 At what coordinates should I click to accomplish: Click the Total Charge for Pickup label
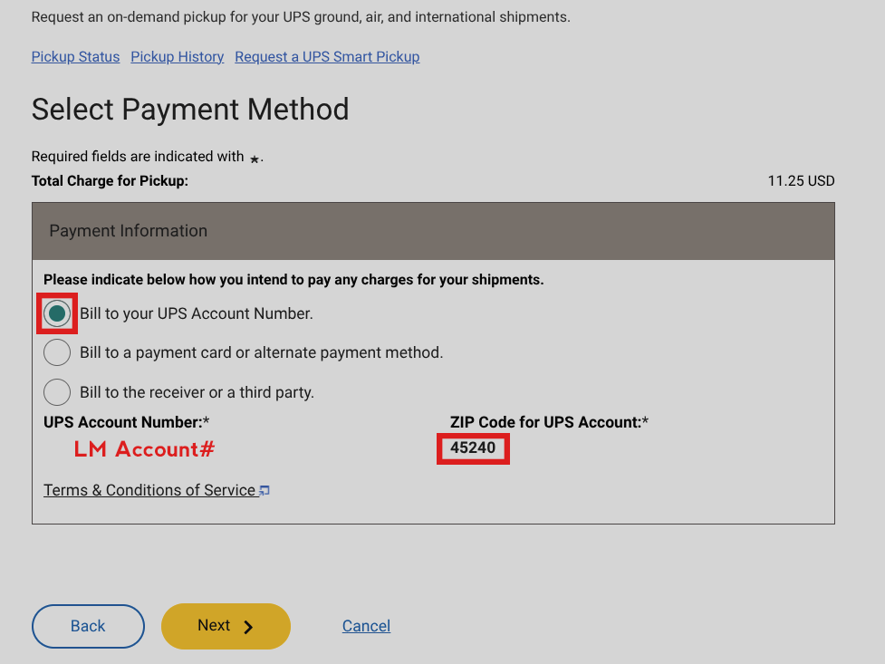(x=110, y=180)
